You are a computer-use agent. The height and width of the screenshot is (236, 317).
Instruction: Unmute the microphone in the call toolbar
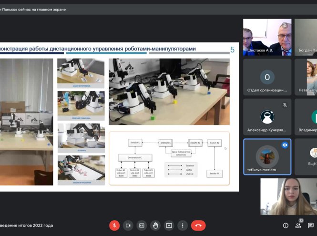(114, 226)
